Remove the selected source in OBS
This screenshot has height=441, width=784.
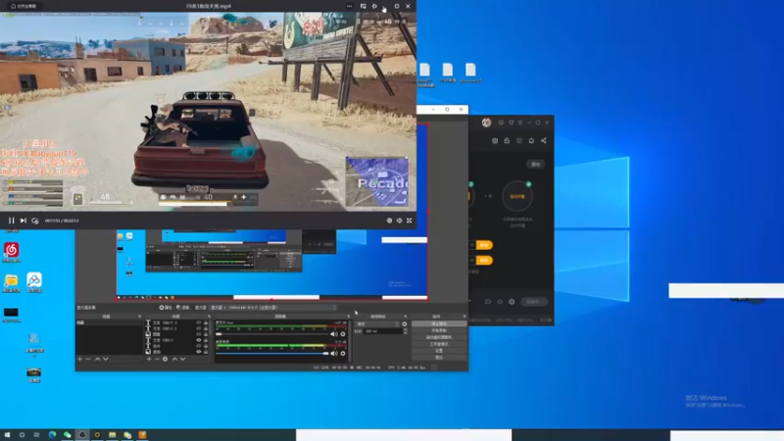pos(157,359)
